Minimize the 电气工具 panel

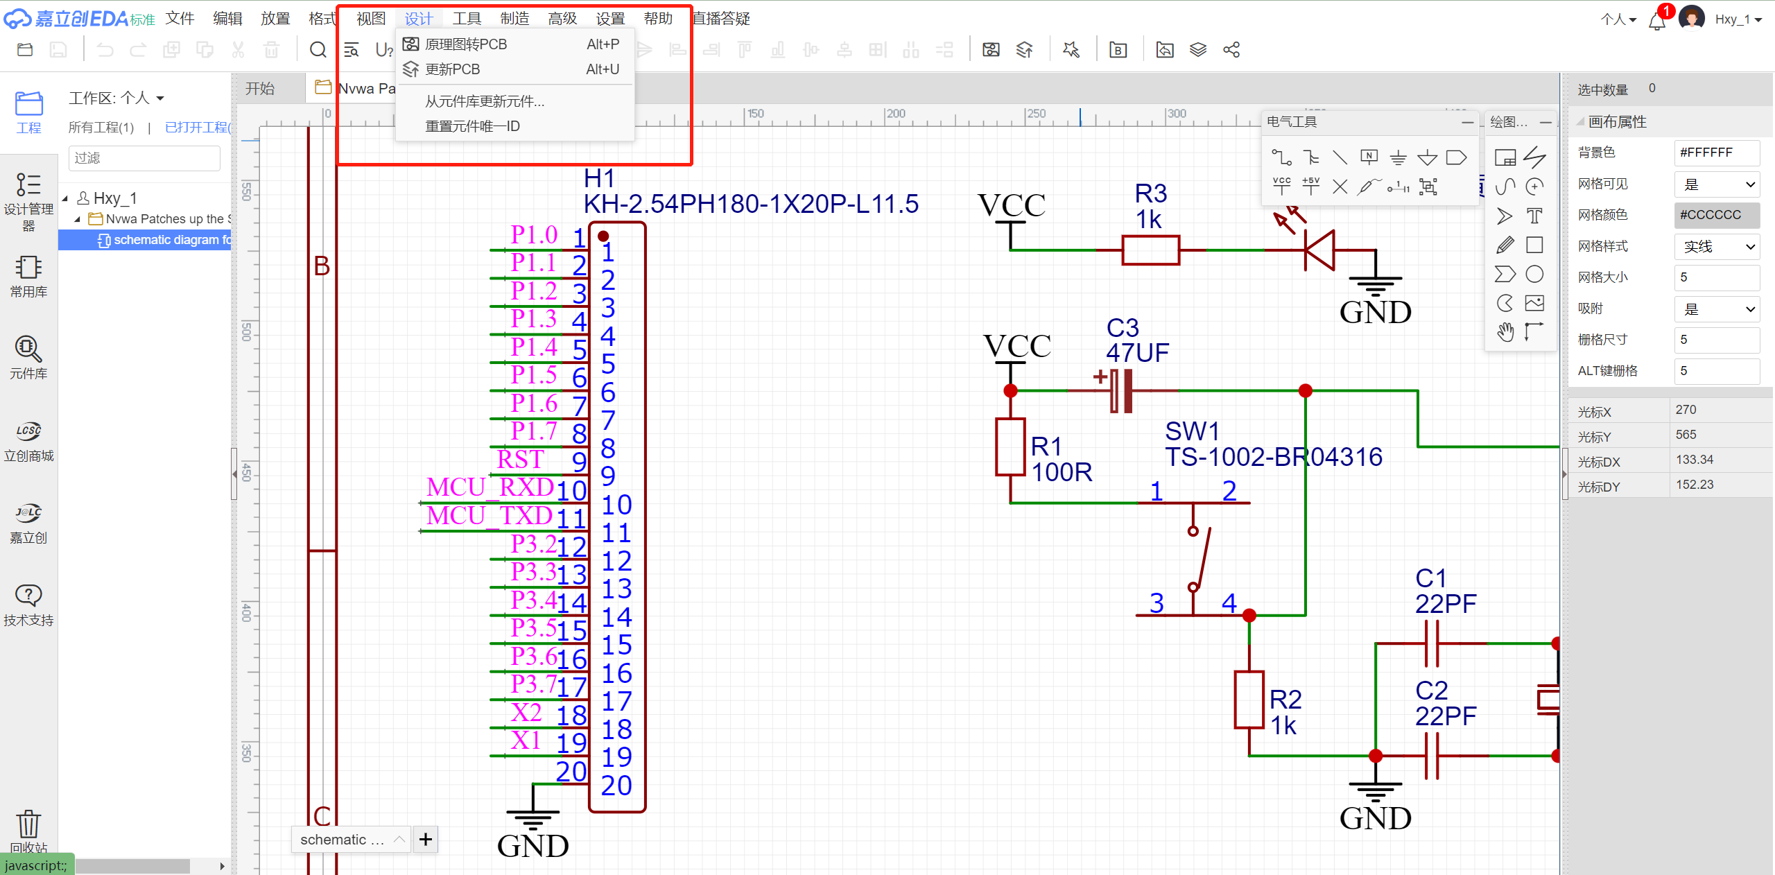[1467, 122]
